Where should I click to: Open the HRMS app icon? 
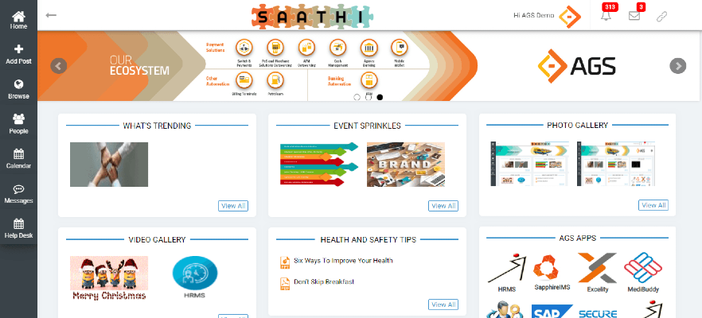click(x=506, y=270)
